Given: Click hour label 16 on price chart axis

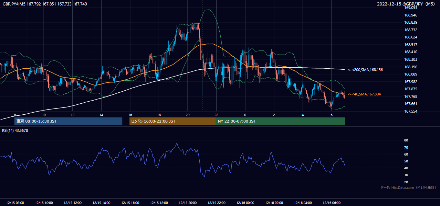Looking at the screenshot, I should pyautogui.click(x=130, y=115).
